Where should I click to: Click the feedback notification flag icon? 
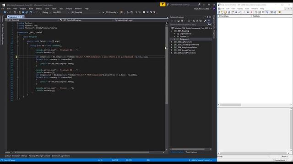pyautogui.click(x=163, y=5)
